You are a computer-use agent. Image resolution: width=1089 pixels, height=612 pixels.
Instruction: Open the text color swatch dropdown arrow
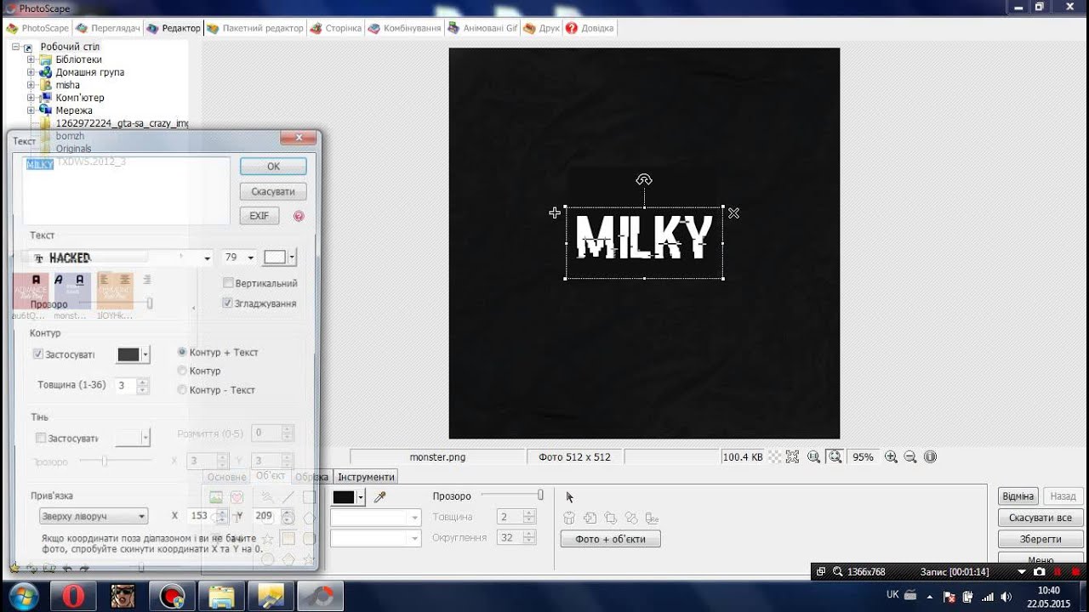pos(292,258)
